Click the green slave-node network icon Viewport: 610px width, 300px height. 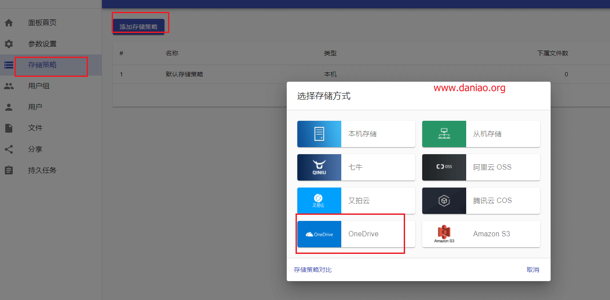coord(444,134)
